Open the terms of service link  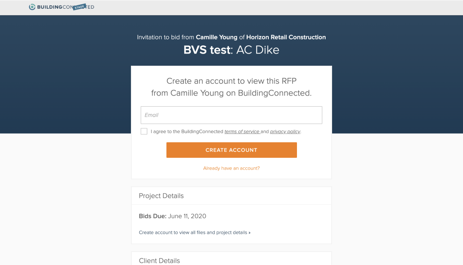(242, 131)
